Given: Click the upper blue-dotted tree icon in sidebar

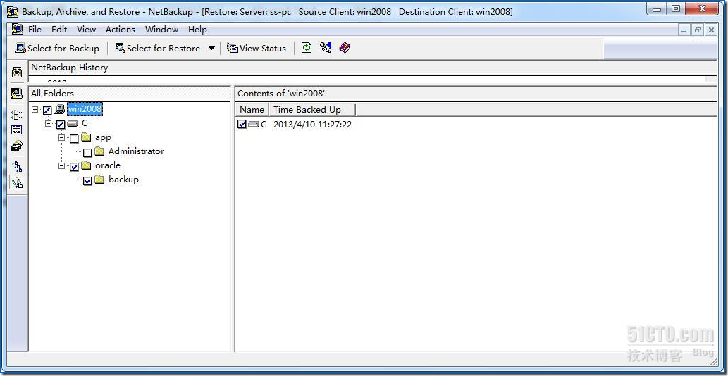Looking at the screenshot, I should click(17, 166).
